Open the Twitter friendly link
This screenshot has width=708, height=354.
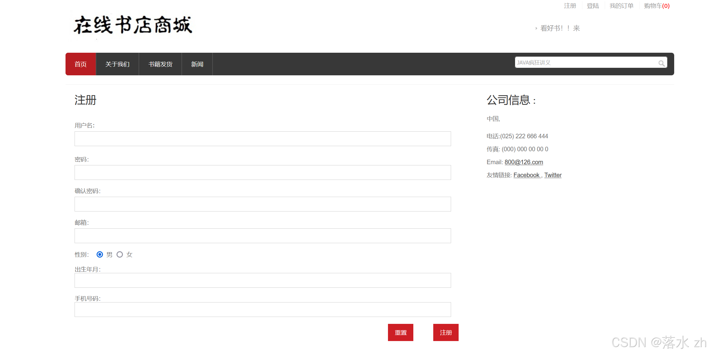(553, 175)
